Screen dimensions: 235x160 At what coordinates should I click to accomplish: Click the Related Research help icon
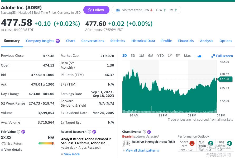(x=89, y=132)
